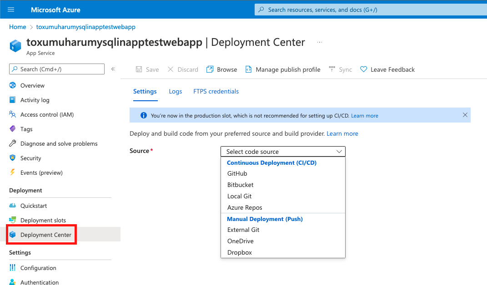Screen dimensions: 487x285
Task: Navigate to Home via breadcrumb
Action: [17, 27]
